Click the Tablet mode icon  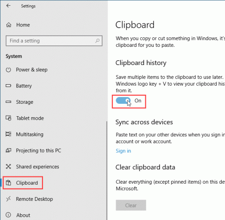pos(9,118)
